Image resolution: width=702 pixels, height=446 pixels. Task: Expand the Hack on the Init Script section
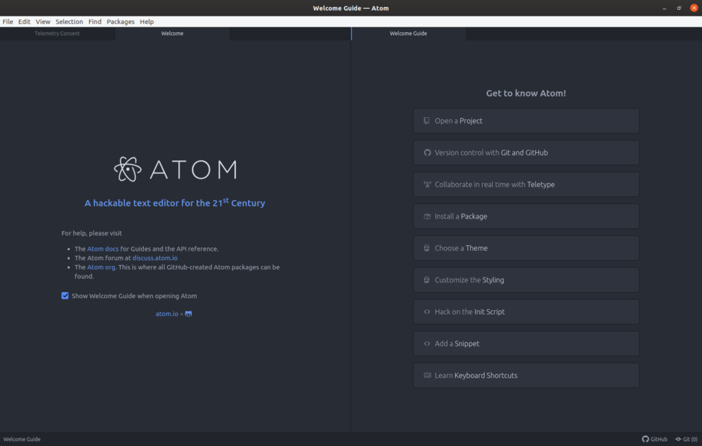(526, 312)
